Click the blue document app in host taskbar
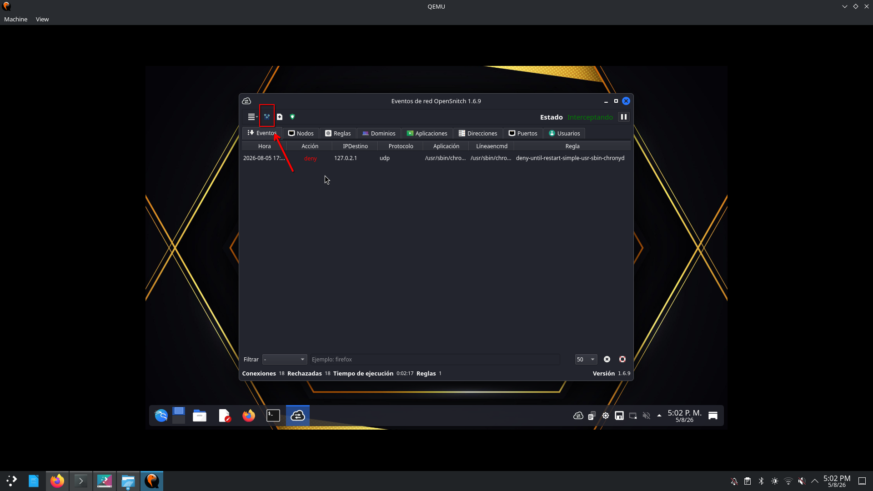Screen dimensions: 873x491 coord(34,481)
